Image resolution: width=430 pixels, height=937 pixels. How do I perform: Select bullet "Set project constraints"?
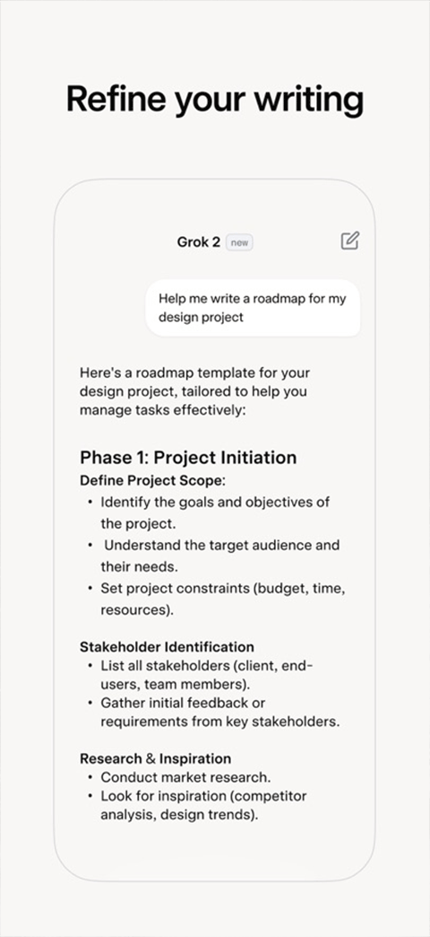pyautogui.click(x=216, y=600)
